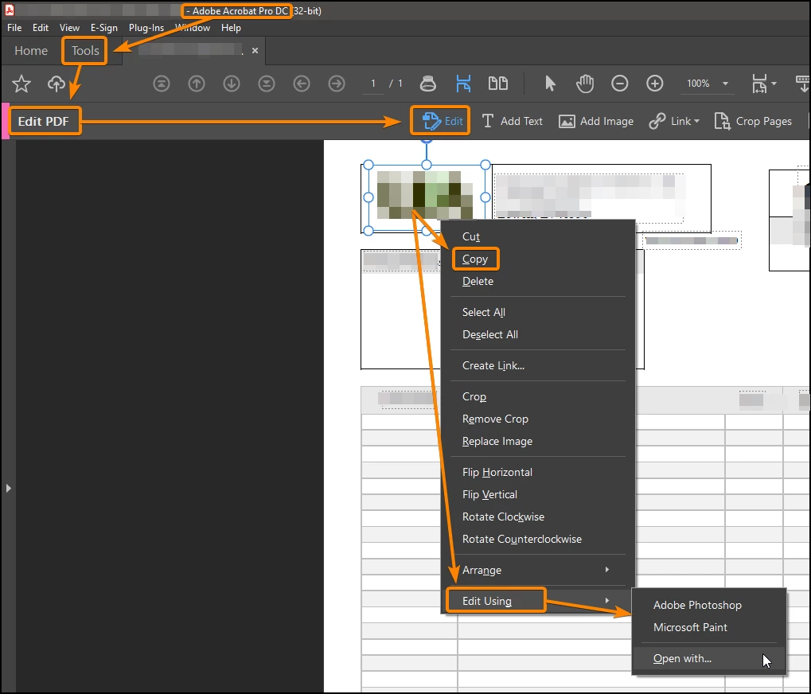Go to first page icon
The width and height of the screenshot is (811, 694).
[x=162, y=84]
